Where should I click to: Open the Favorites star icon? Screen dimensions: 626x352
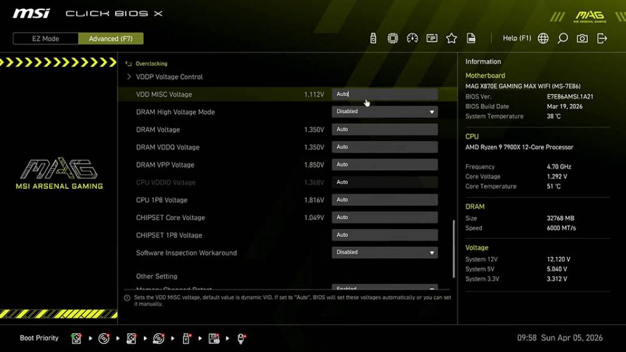pyautogui.click(x=451, y=38)
